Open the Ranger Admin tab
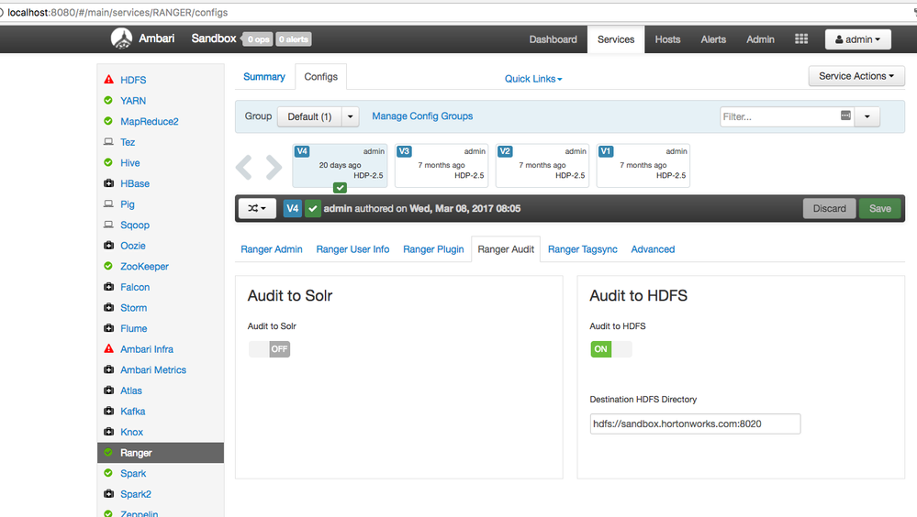 point(272,249)
